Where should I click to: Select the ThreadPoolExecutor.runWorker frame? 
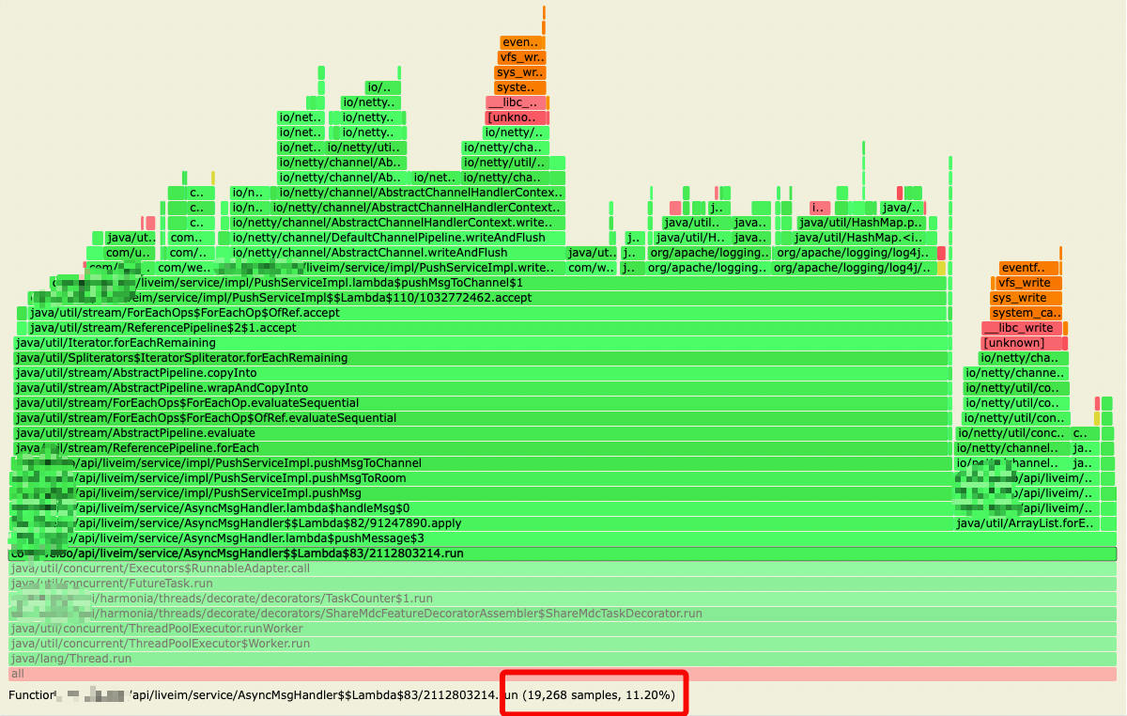(563, 629)
